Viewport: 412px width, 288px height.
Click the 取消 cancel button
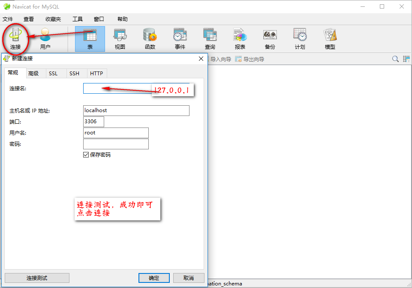tap(189, 278)
